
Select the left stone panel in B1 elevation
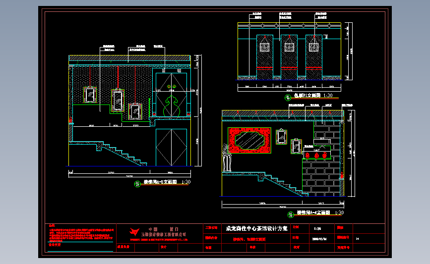click(265, 57)
